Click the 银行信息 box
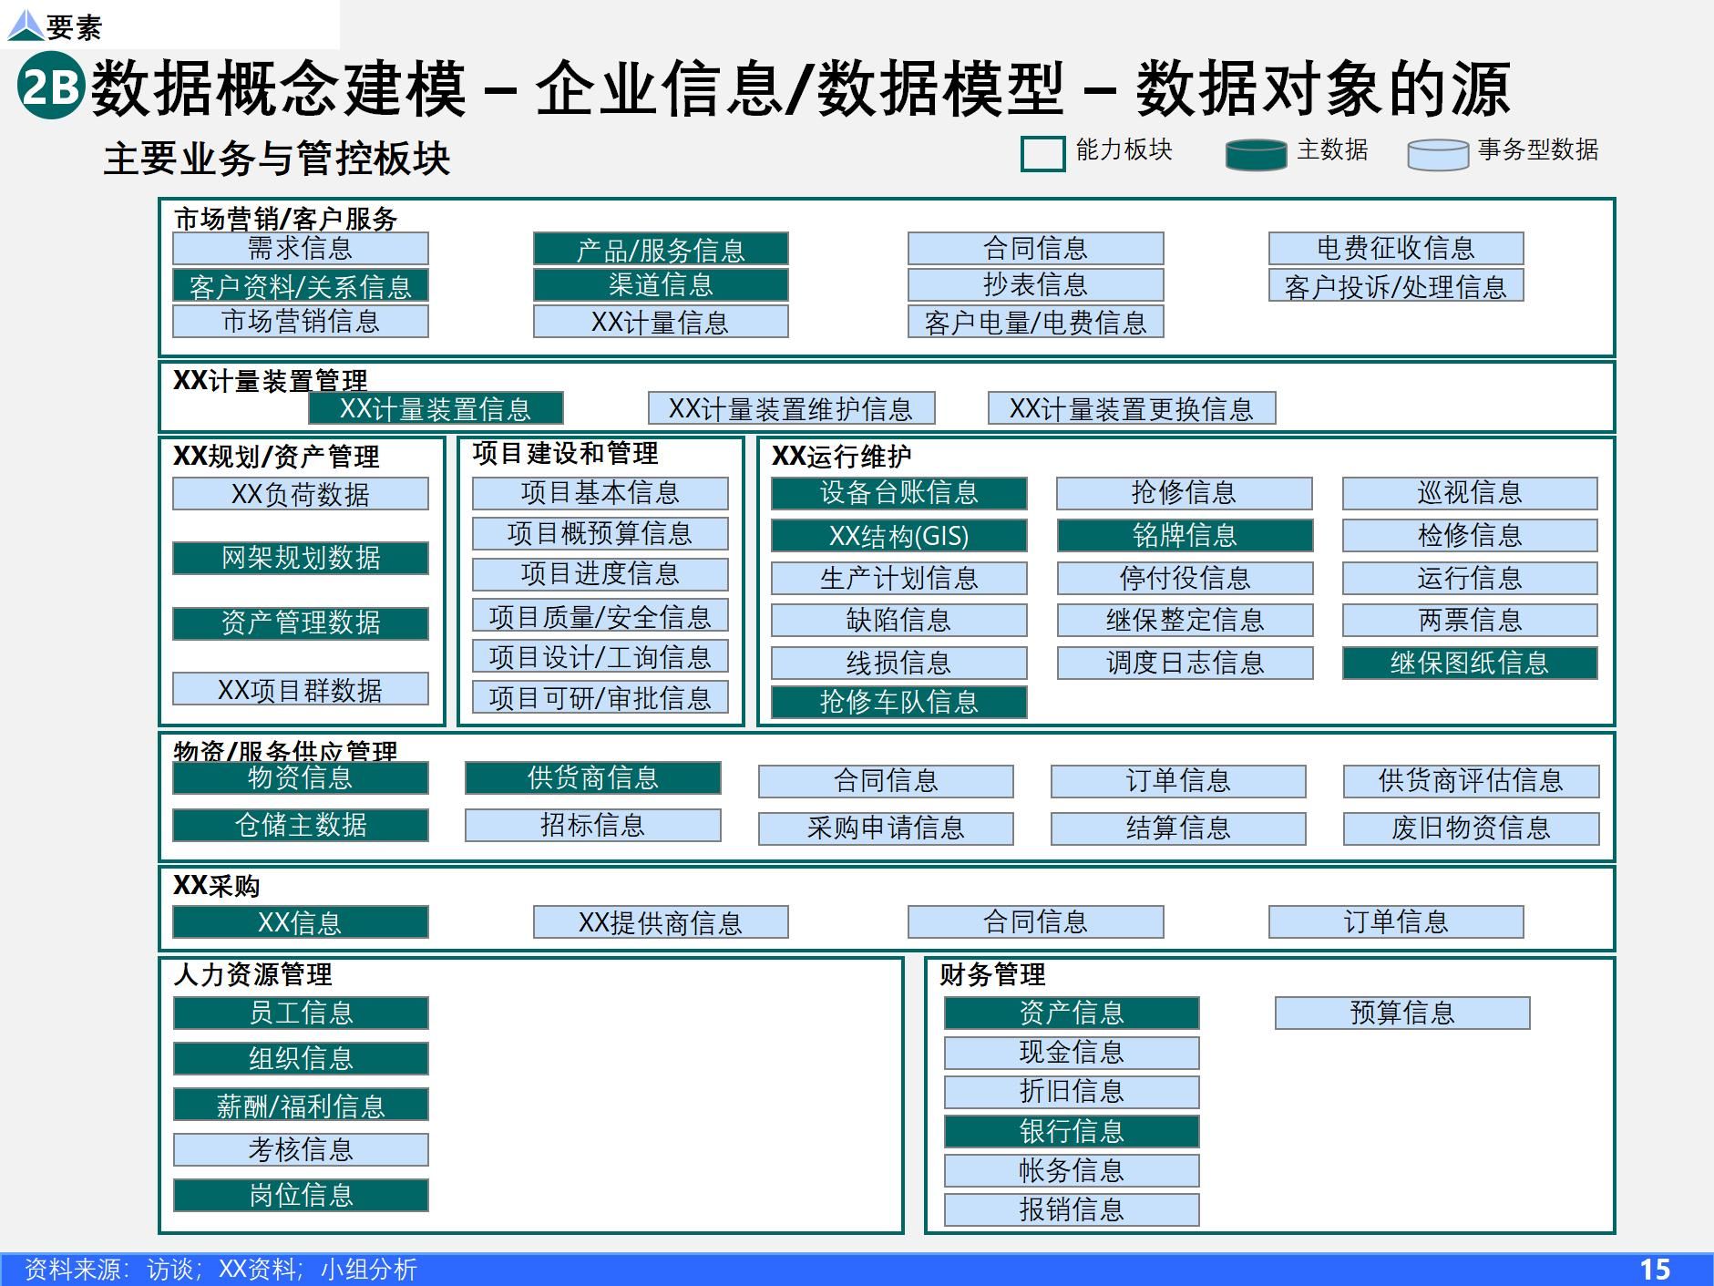Image resolution: width=1714 pixels, height=1286 pixels. pos(1072,1131)
